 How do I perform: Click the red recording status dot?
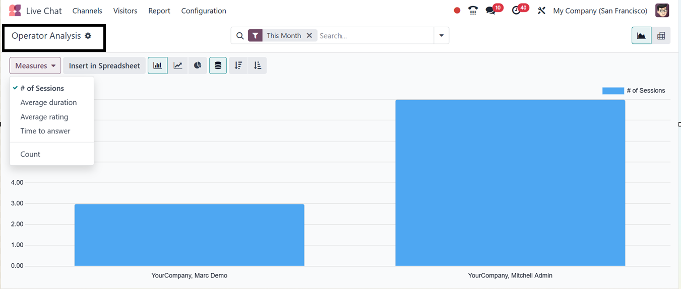[457, 11]
